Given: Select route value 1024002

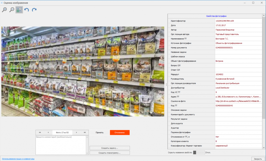Looking at the screenshot, I should 219,74.
